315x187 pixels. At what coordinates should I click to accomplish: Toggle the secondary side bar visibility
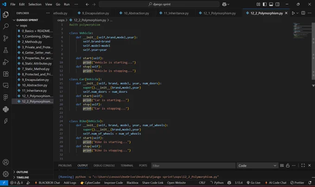[277, 4]
